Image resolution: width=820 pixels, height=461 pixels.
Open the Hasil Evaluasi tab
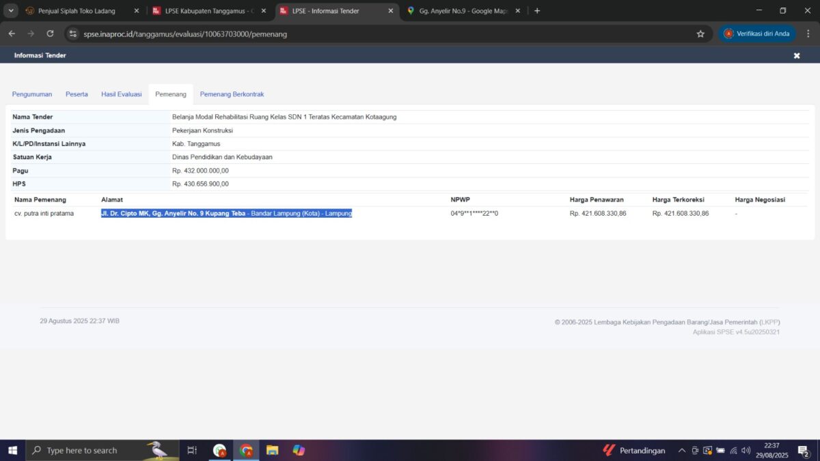pos(122,94)
